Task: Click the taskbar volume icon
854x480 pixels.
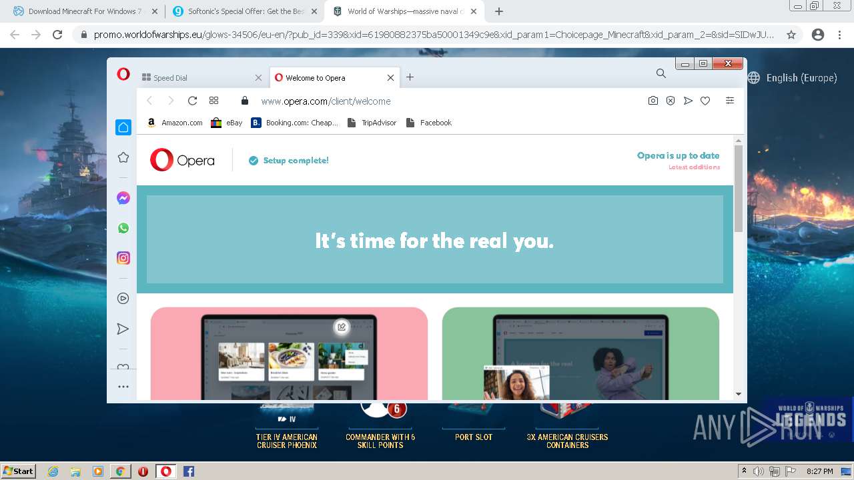Action: (759, 471)
